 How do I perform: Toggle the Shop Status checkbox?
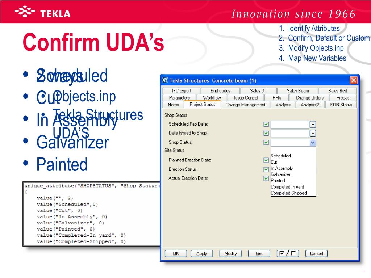(x=266, y=142)
